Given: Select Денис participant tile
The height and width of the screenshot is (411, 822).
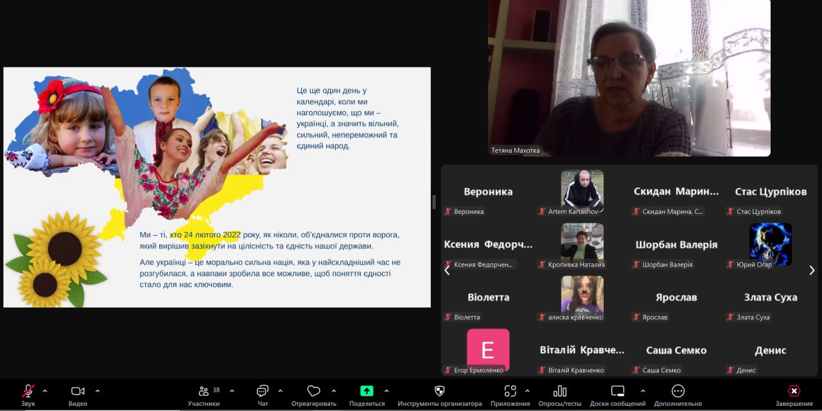Looking at the screenshot, I should pos(771,350).
